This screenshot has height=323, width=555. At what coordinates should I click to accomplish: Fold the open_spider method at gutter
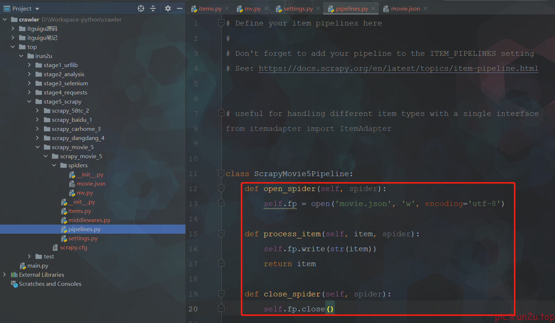point(221,188)
